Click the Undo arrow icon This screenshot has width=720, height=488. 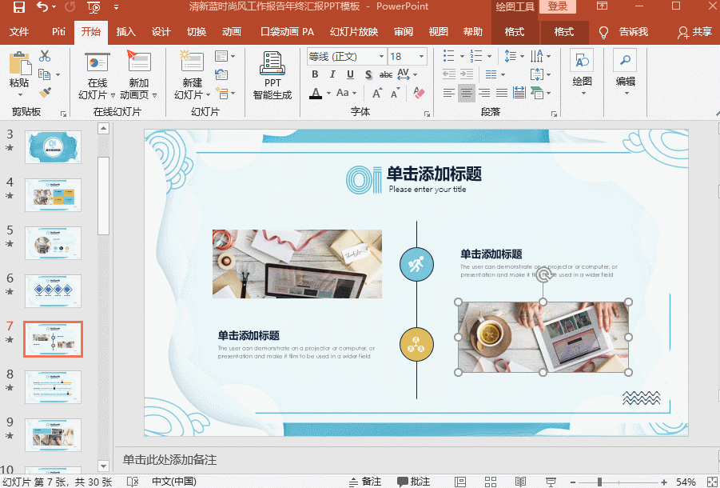point(42,7)
